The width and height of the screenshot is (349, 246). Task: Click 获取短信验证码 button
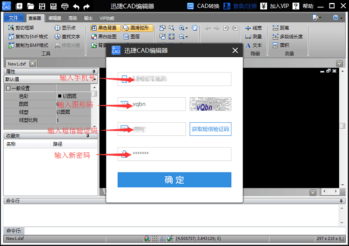click(210, 129)
